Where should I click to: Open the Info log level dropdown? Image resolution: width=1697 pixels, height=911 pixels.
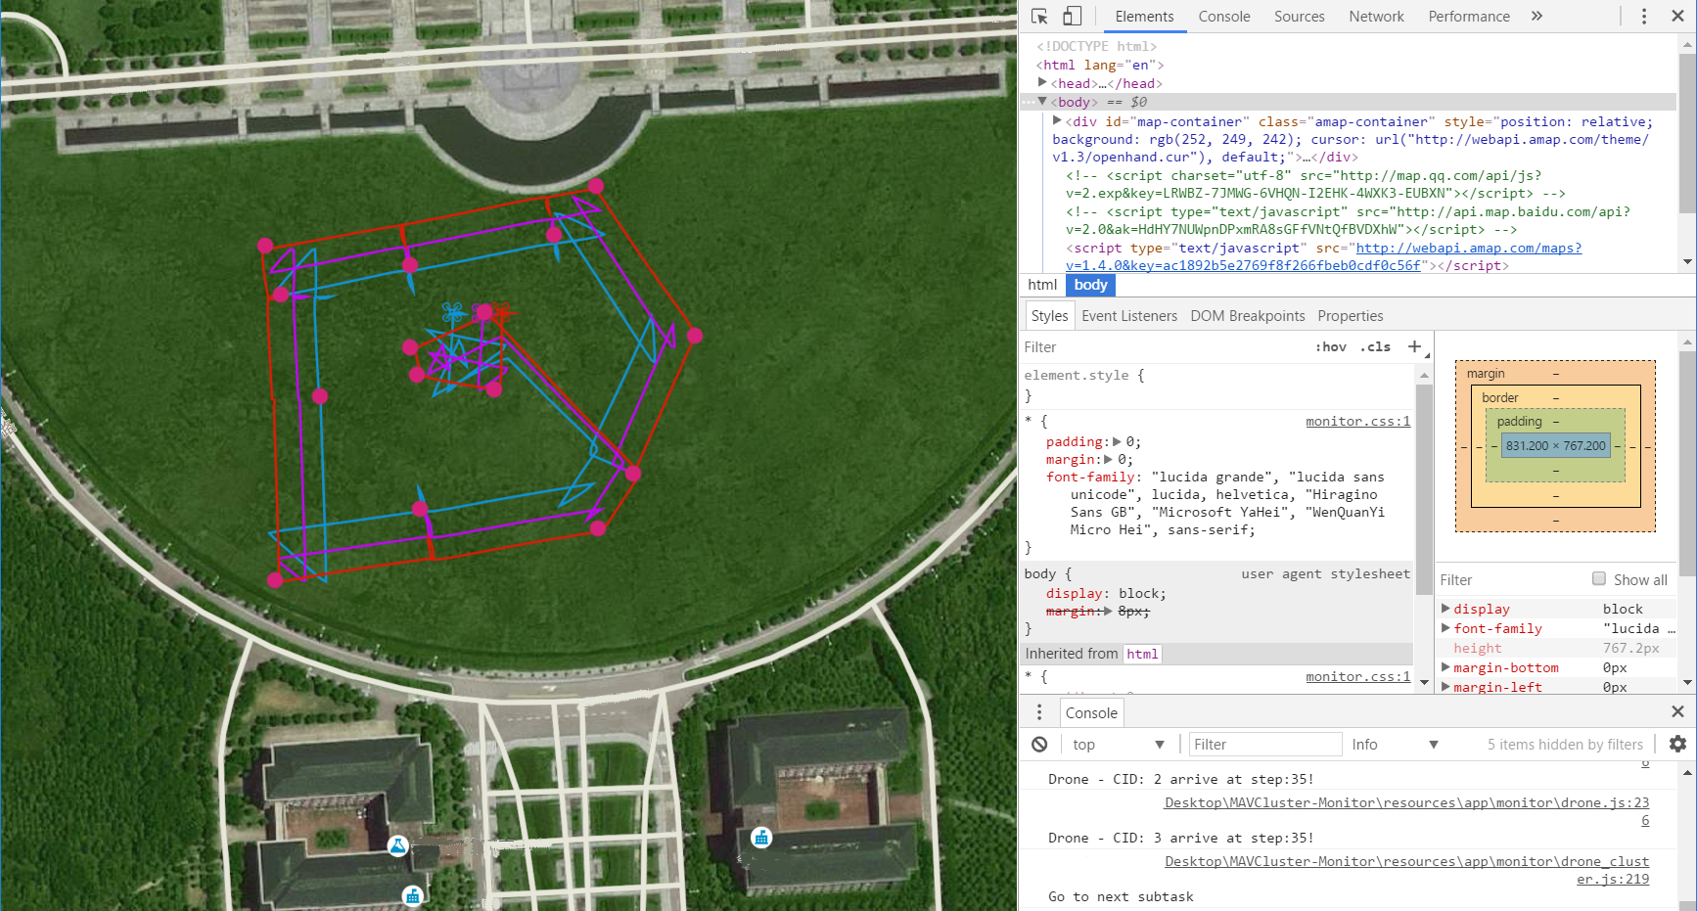click(1395, 745)
